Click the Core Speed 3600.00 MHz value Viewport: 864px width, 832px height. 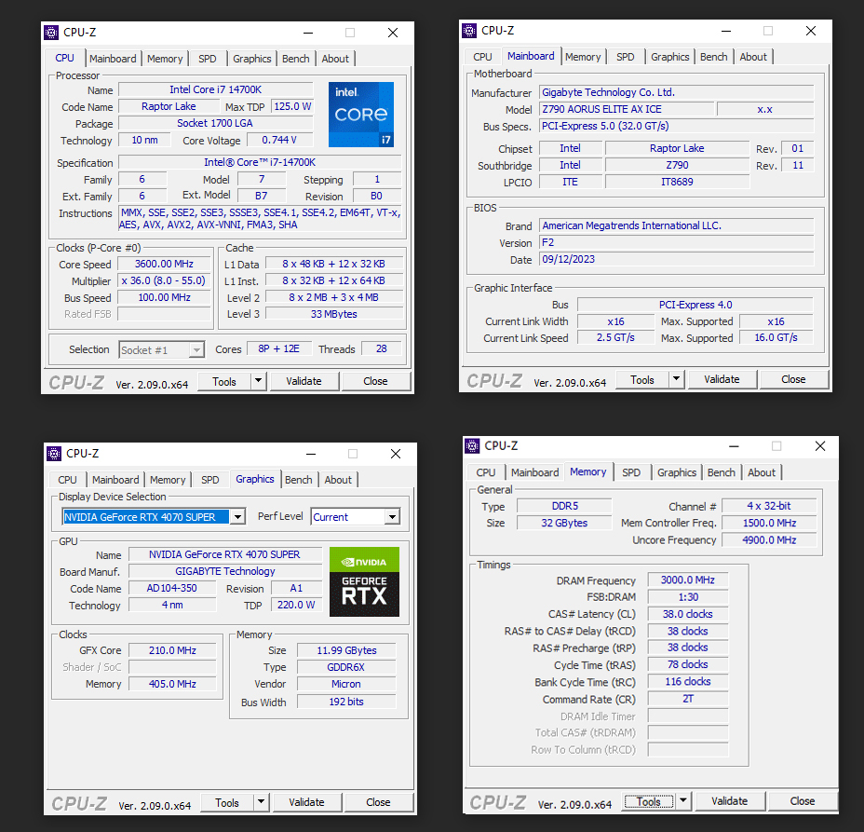tap(164, 264)
